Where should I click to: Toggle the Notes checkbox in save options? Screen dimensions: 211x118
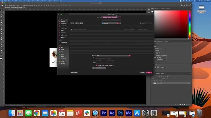coord(107,58)
